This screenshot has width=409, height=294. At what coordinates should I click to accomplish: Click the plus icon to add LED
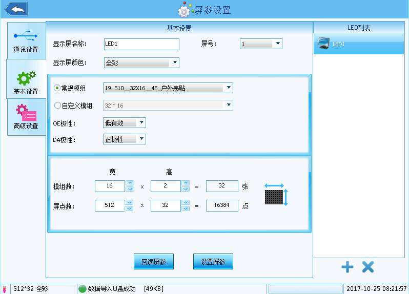point(347,267)
